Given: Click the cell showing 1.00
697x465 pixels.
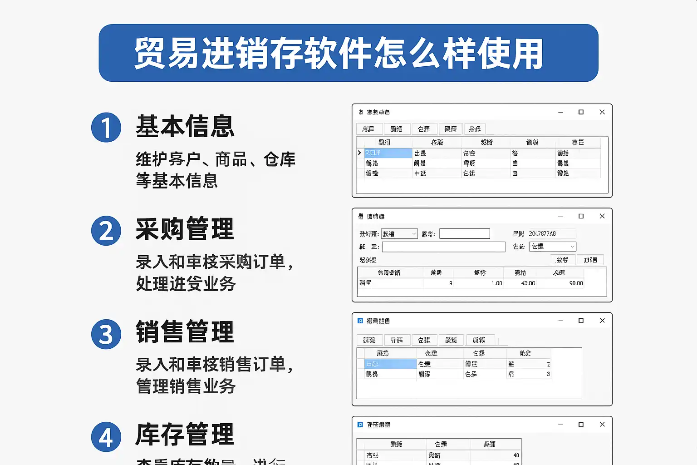Looking at the screenshot, I should (479, 283).
